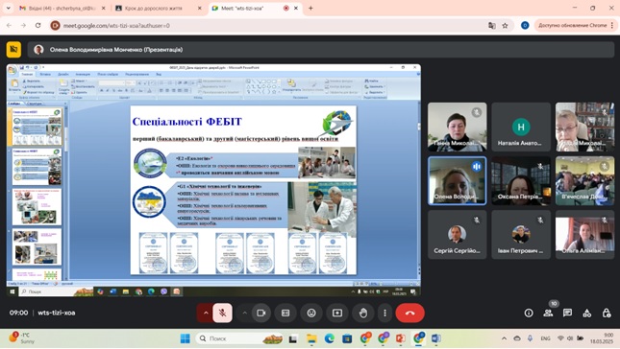Switch to the 'Крок до дорослого життя' tab
The height and width of the screenshot is (349, 620).
[159, 9]
